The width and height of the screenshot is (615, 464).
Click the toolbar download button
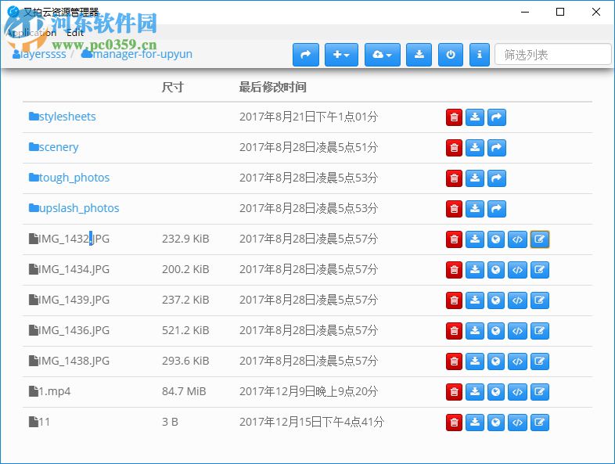(419, 55)
